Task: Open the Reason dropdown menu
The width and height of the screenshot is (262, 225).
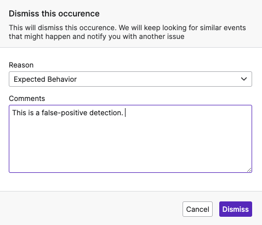Action: point(130,79)
